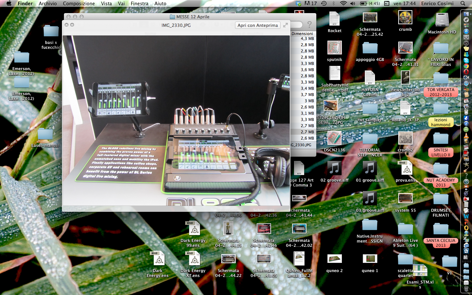Select the 4,3 MB row in file list
The width and height of the screenshot is (472, 295).
pyautogui.click(x=303, y=39)
